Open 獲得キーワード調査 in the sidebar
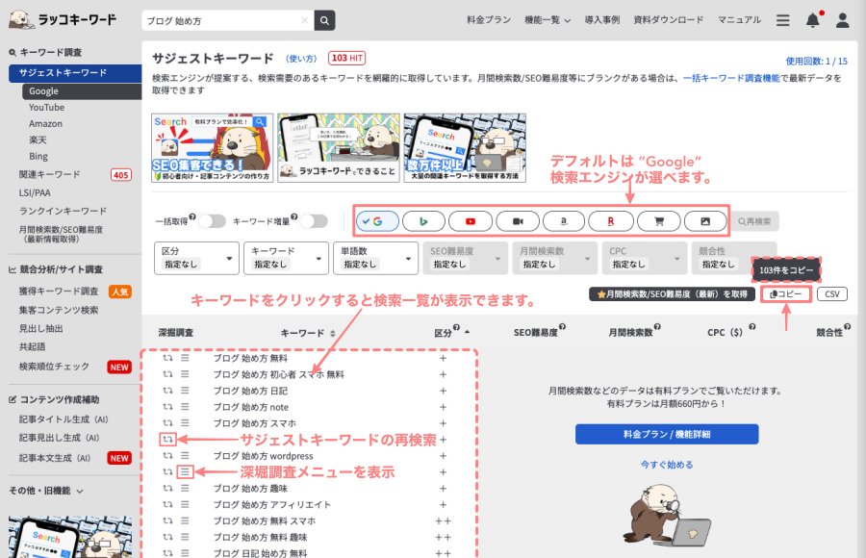 click(59, 292)
